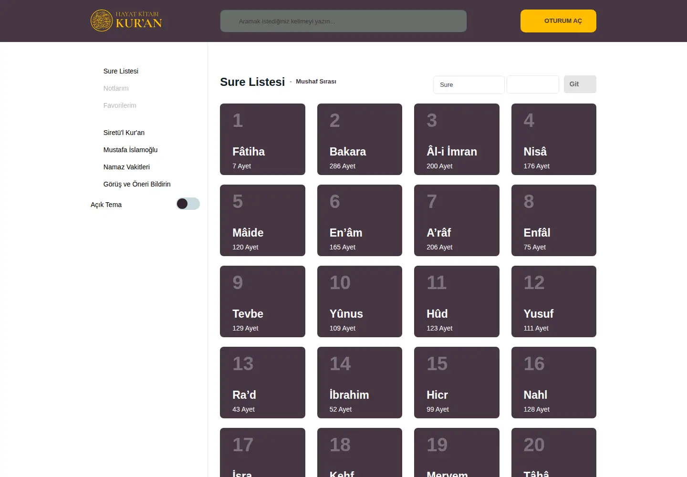Change Mushaf Sırası sort order
Screen dimensions: 687x477
tap(316, 82)
